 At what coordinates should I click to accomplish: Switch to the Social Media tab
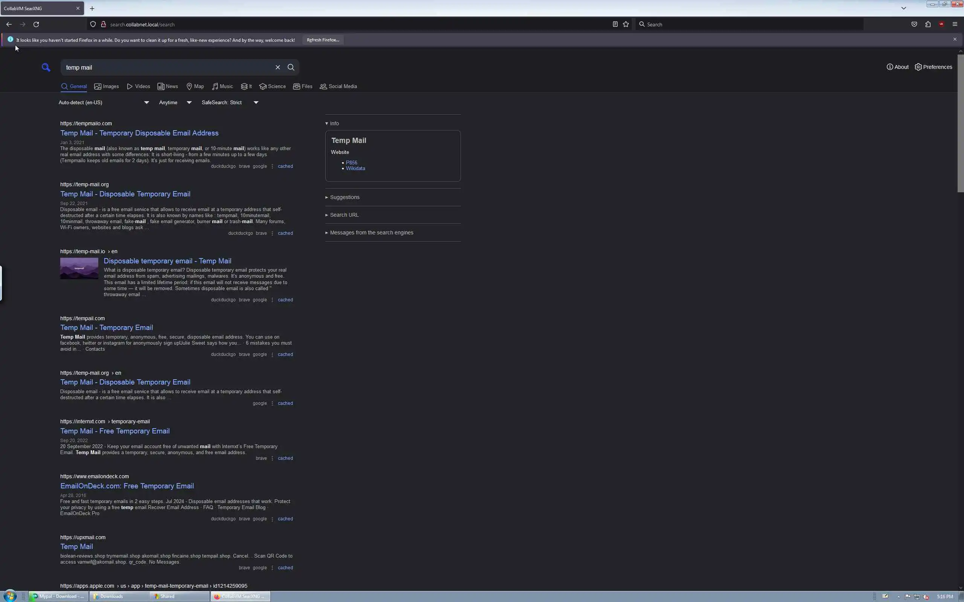click(338, 87)
